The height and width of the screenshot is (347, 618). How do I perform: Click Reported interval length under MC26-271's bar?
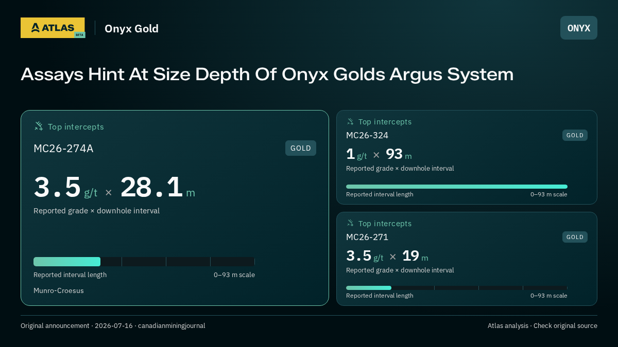(380, 296)
